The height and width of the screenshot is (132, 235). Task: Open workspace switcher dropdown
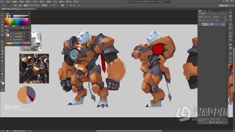click(226, 6)
